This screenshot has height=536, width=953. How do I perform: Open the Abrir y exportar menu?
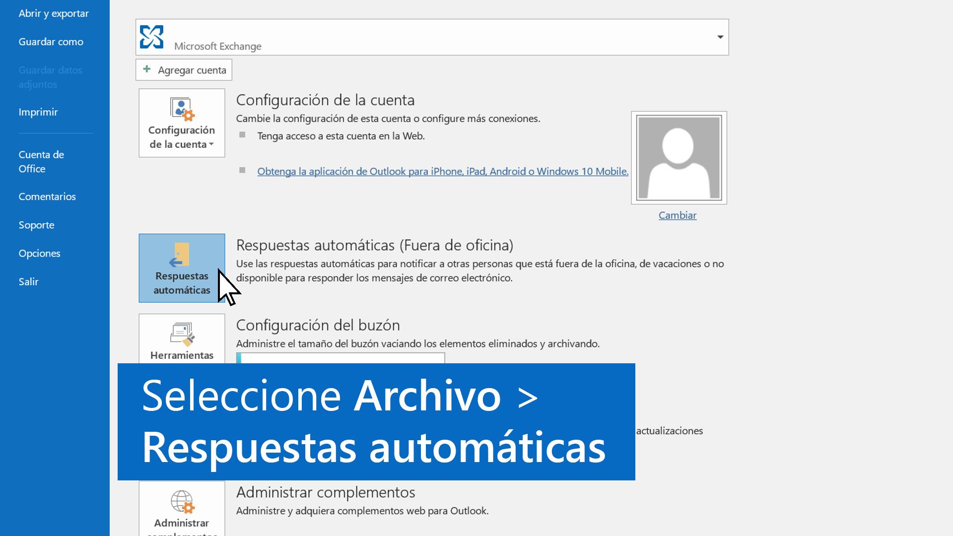pos(54,13)
